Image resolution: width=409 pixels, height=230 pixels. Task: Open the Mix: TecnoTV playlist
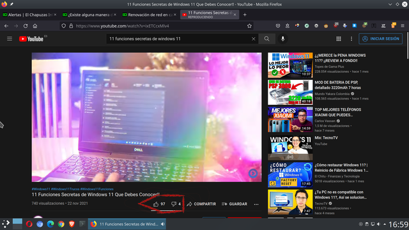[290, 148]
